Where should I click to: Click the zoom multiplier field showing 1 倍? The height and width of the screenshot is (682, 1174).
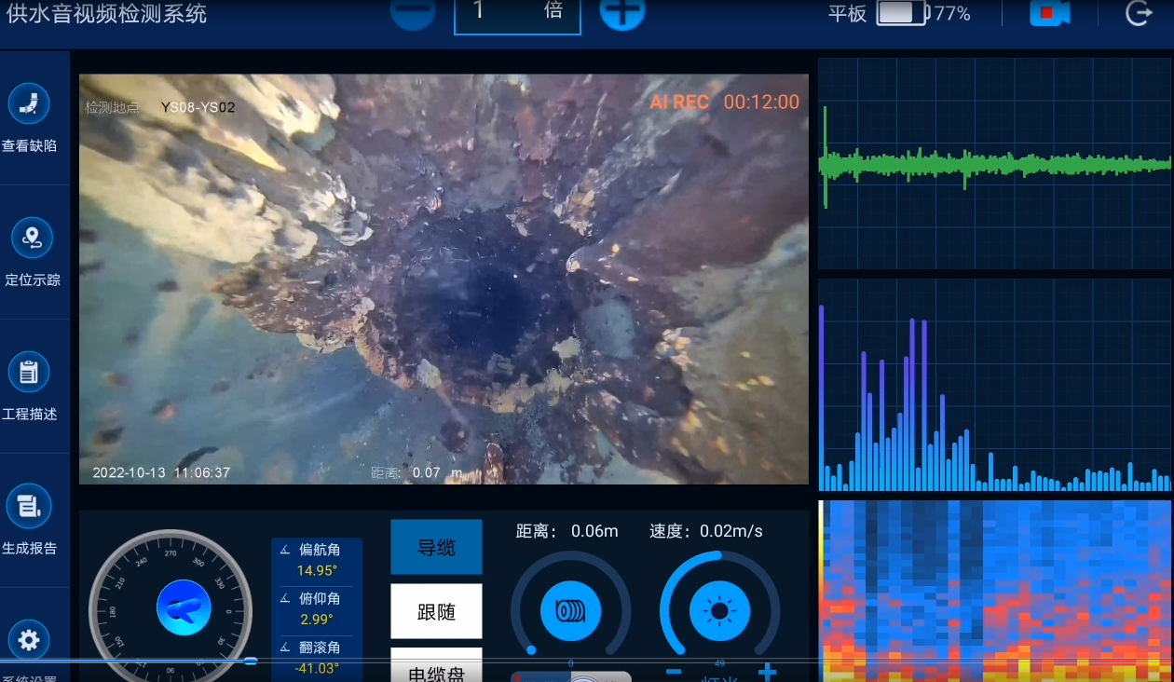[517, 13]
